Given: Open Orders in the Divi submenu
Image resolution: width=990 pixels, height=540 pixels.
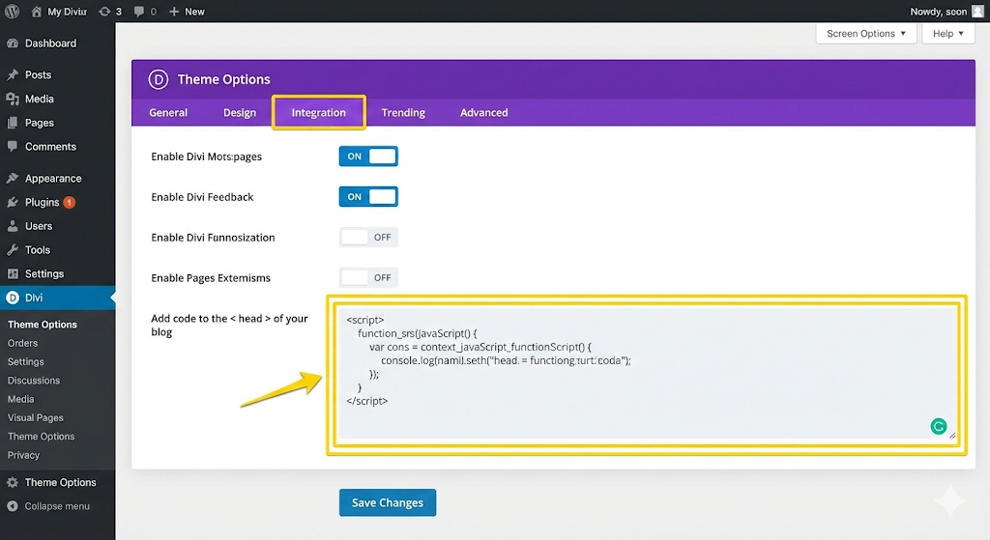Looking at the screenshot, I should (x=23, y=343).
